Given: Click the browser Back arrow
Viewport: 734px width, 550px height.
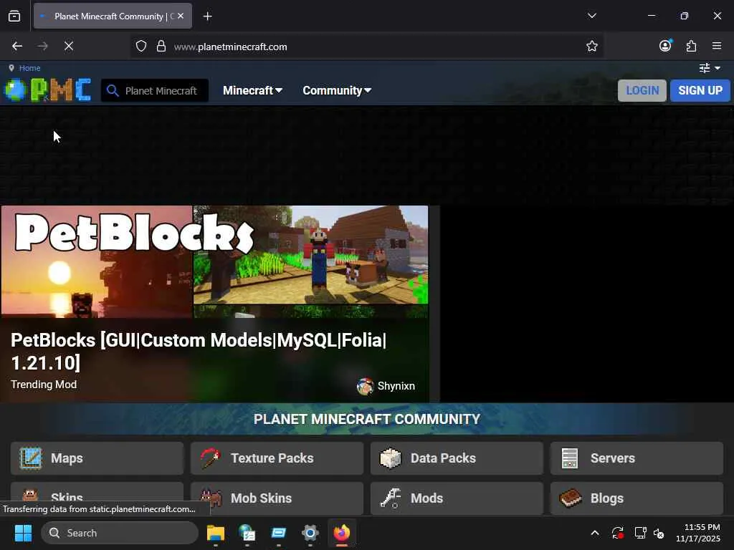Looking at the screenshot, I should click(17, 46).
